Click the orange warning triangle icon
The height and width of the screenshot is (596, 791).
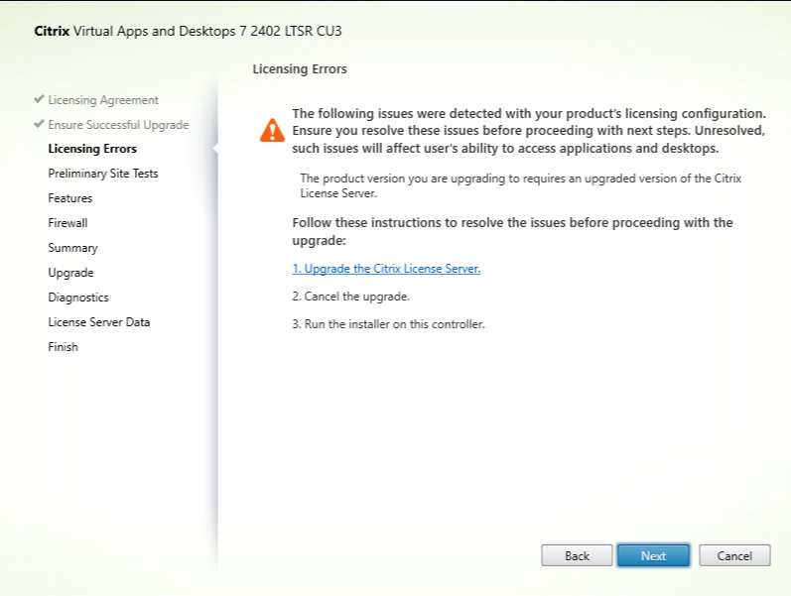coord(272,130)
